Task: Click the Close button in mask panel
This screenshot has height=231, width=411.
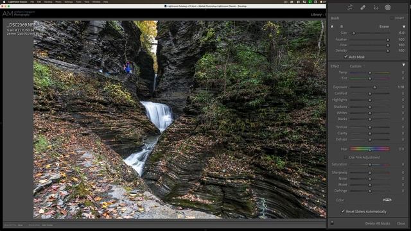Action: pyautogui.click(x=401, y=223)
